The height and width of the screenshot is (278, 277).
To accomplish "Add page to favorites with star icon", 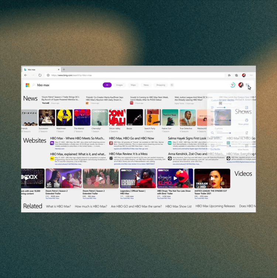I will click(x=229, y=75).
